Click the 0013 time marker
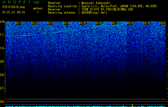Screen dimensions: 168x107 pos(50,23)
